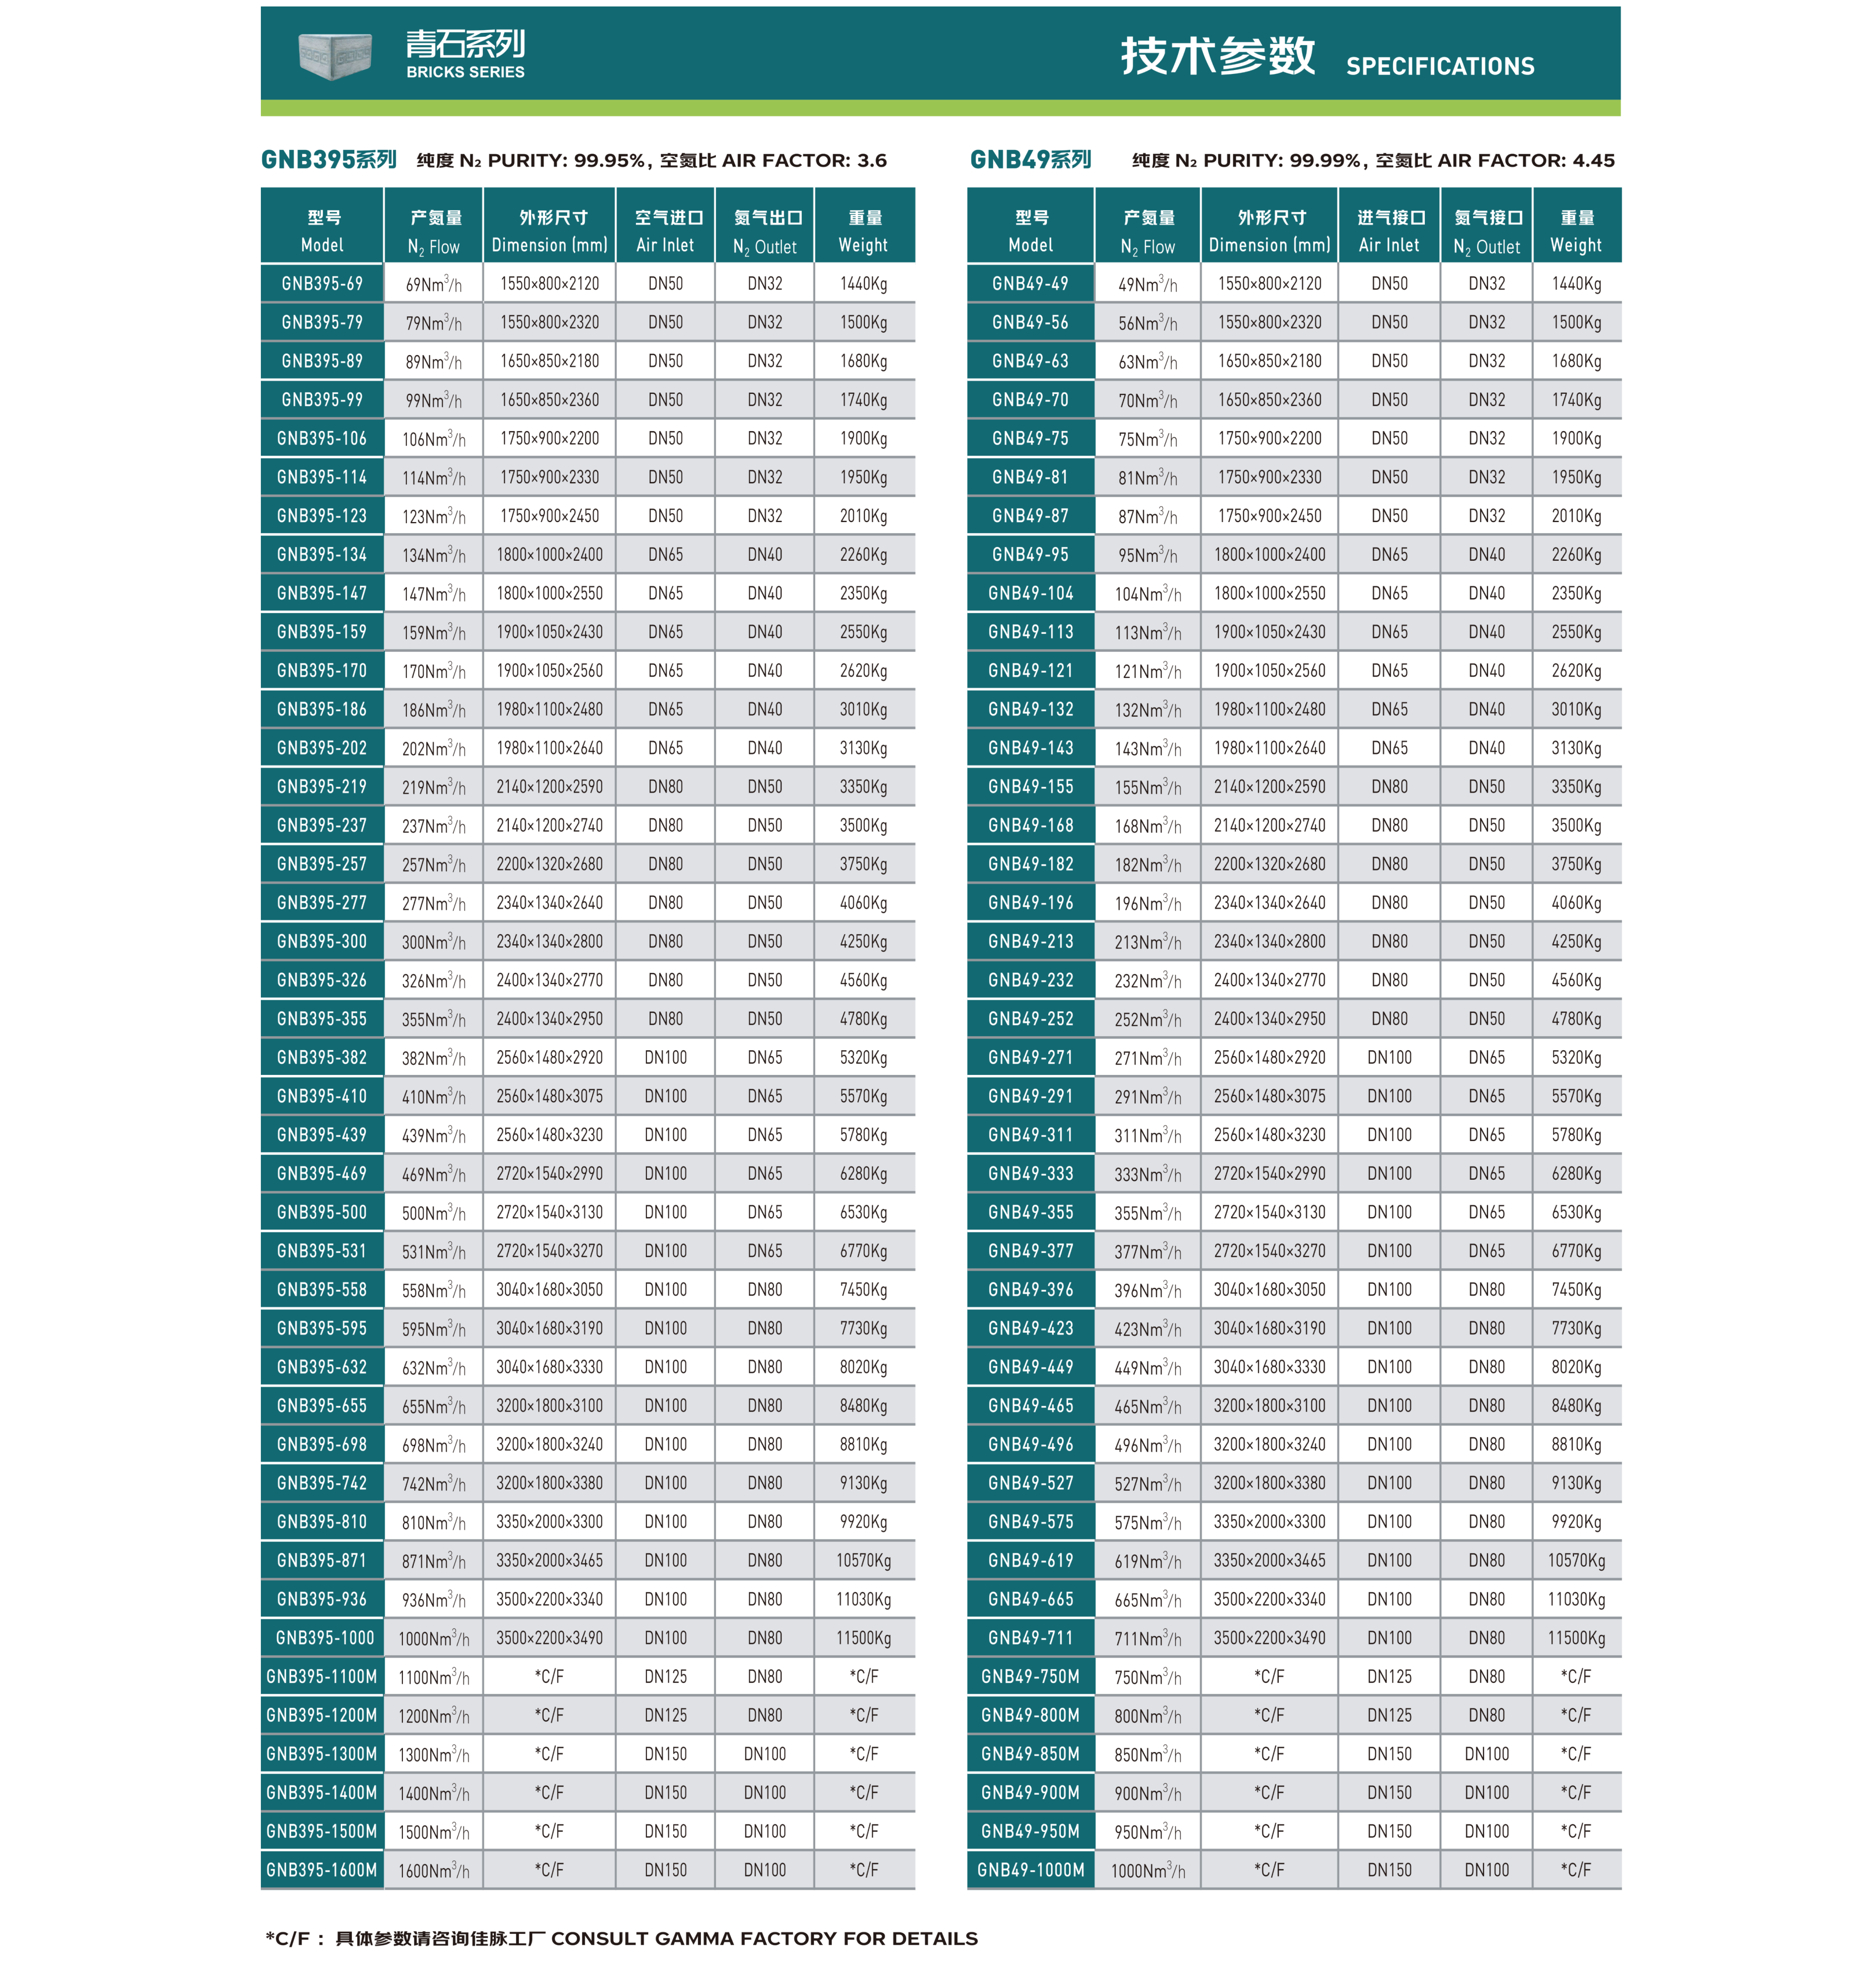Click the GNB49-711 model cell
The height and width of the screenshot is (1988, 1876).
1030,1638
